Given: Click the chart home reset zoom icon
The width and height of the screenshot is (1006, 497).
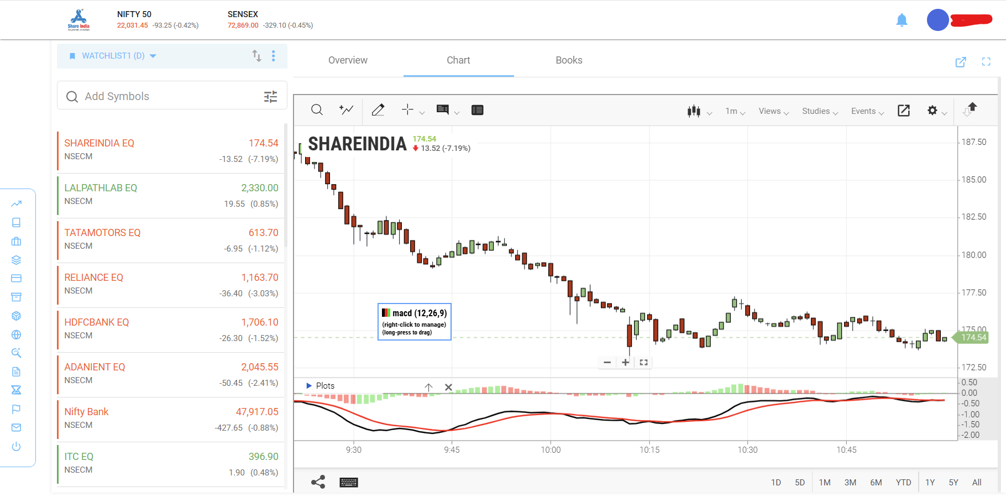Looking at the screenshot, I should tap(643, 363).
